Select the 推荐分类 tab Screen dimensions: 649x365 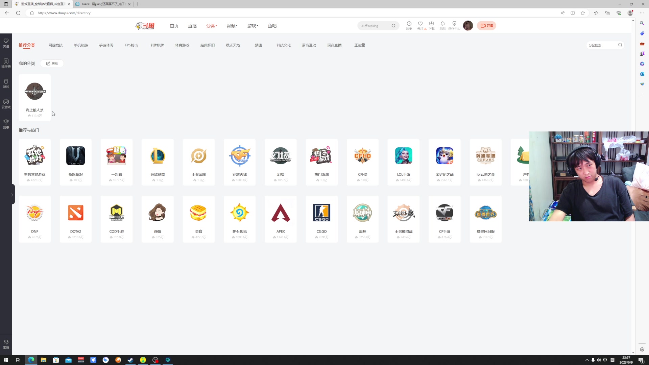click(x=27, y=45)
